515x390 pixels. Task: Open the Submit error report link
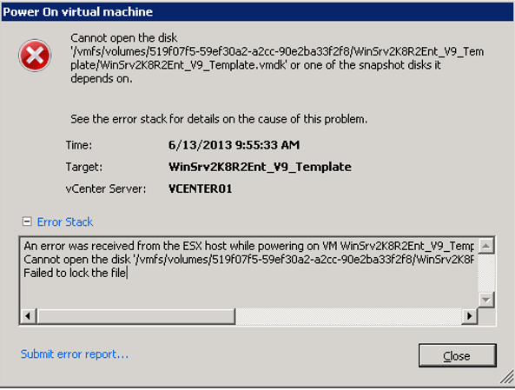click(75, 354)
